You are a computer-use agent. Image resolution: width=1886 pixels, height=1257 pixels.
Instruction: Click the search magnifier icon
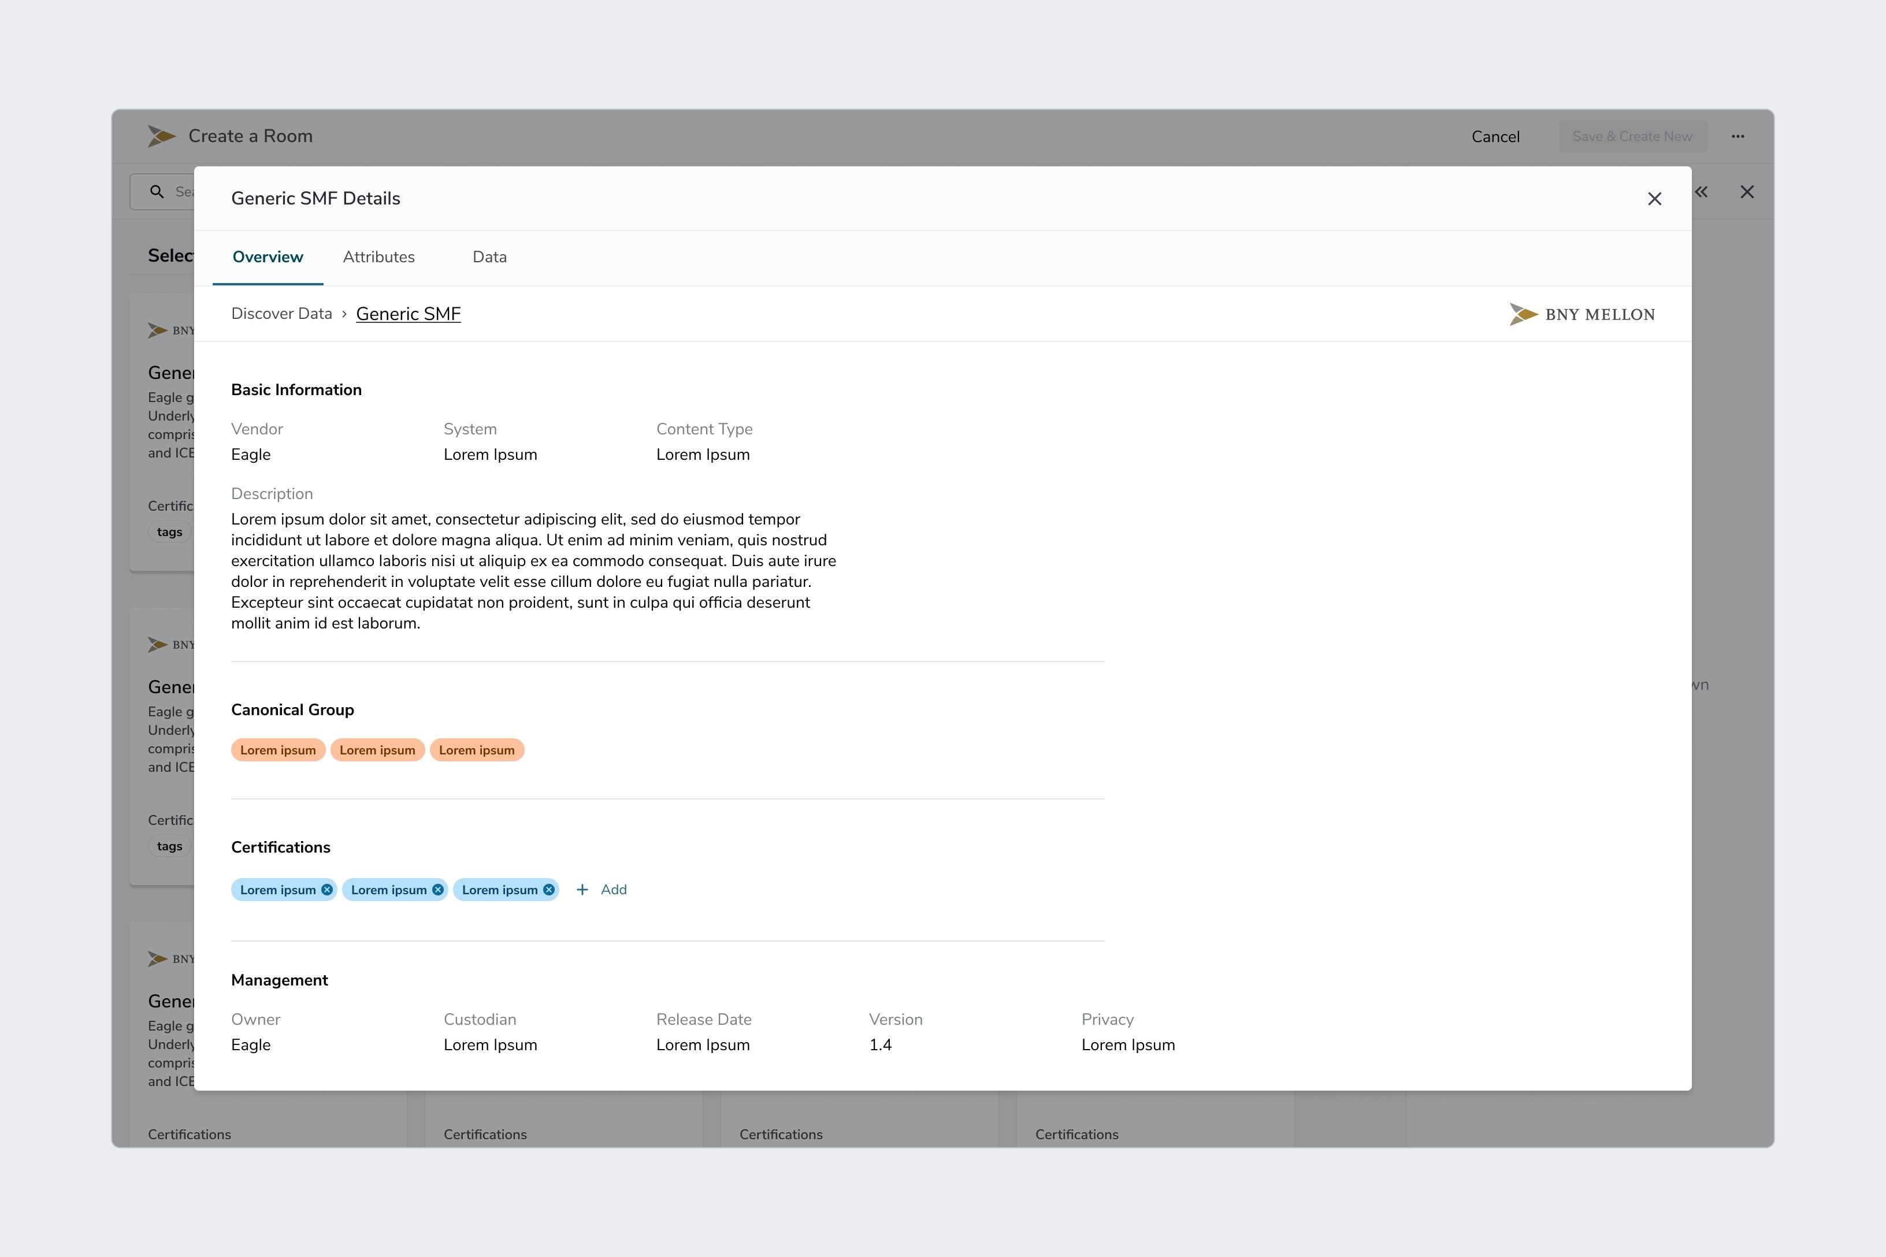pos(157,192)
